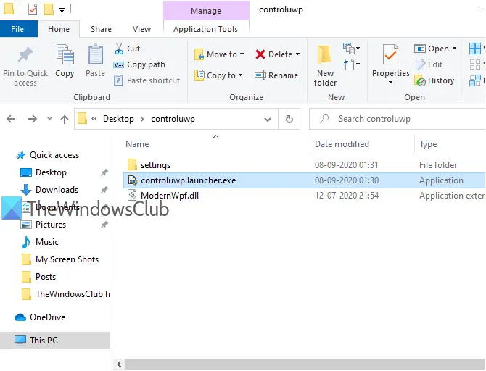Open the Move to dropdown
486x371 pixels.
point(219,54)
